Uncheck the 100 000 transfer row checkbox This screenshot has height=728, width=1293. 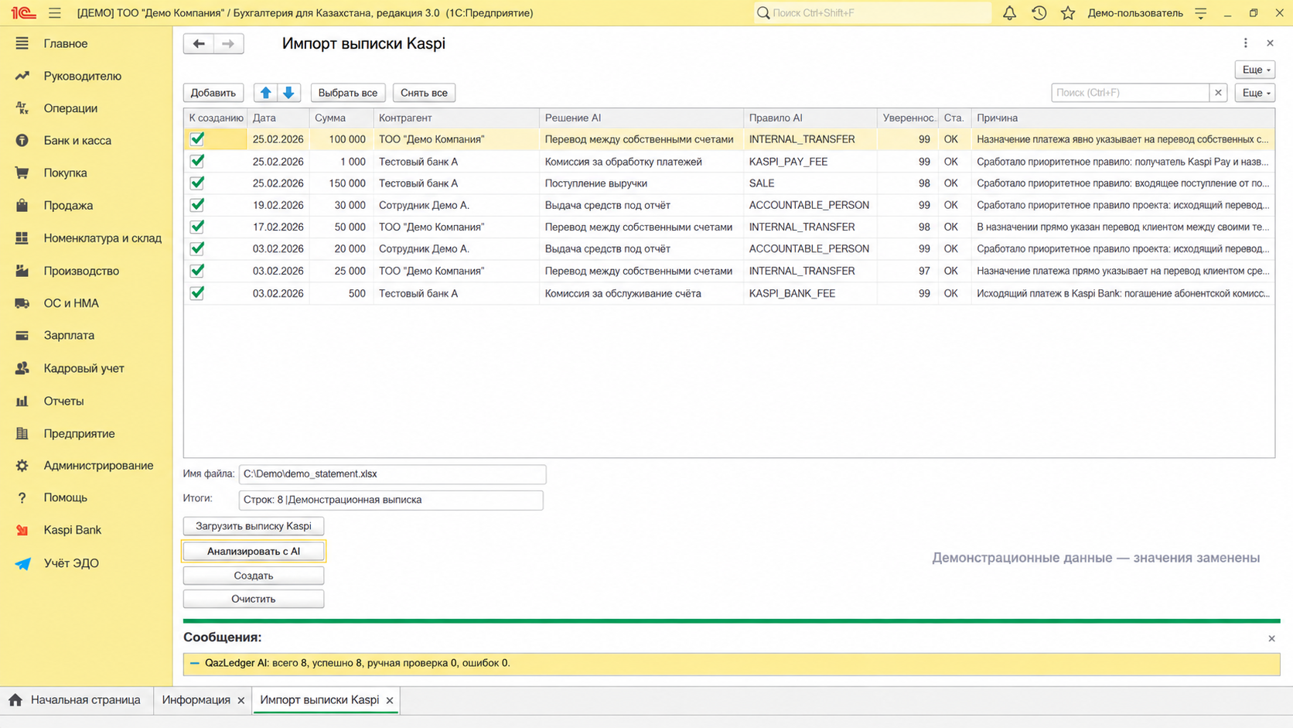pos(197,139)
